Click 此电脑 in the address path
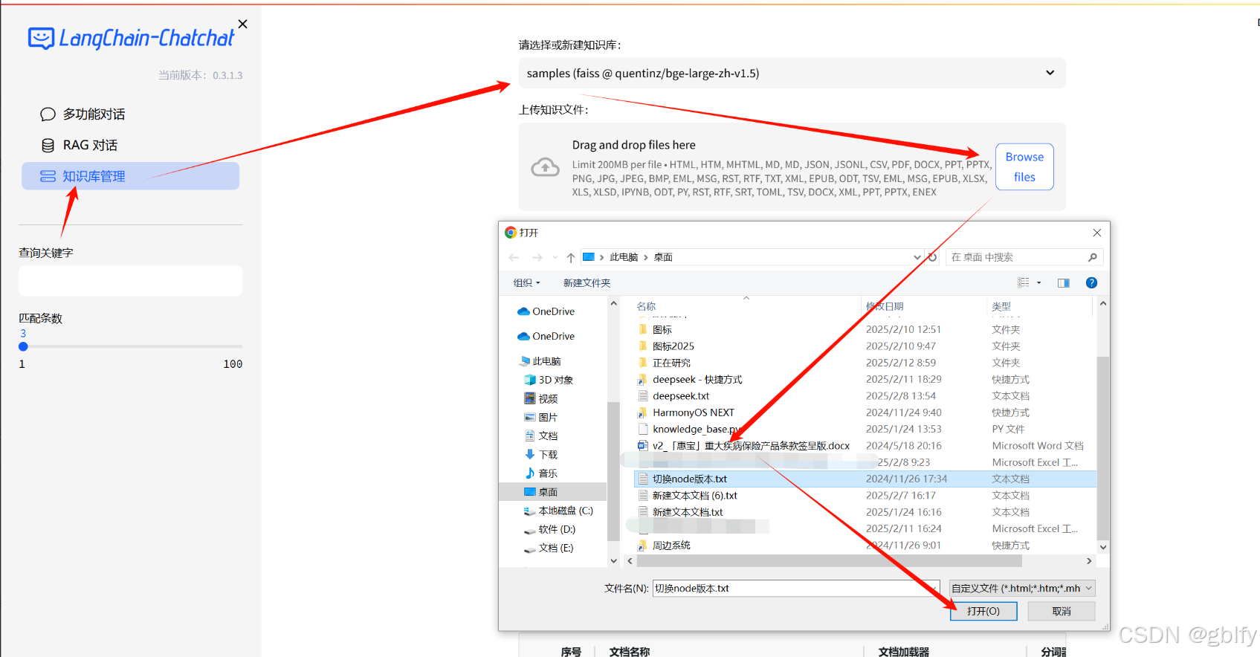The image size is (1260, 657). (x=623, y=257)
